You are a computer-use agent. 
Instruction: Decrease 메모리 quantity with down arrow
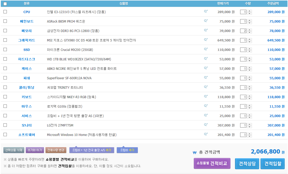[x=249, y=32]
